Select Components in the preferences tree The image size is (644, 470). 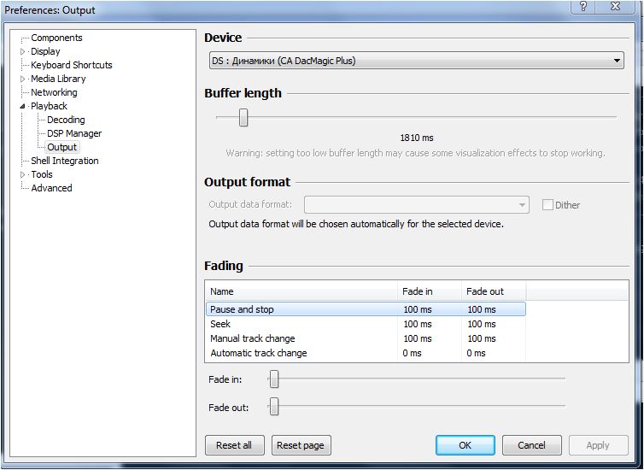pyautogui.click(x=56, y=38)
